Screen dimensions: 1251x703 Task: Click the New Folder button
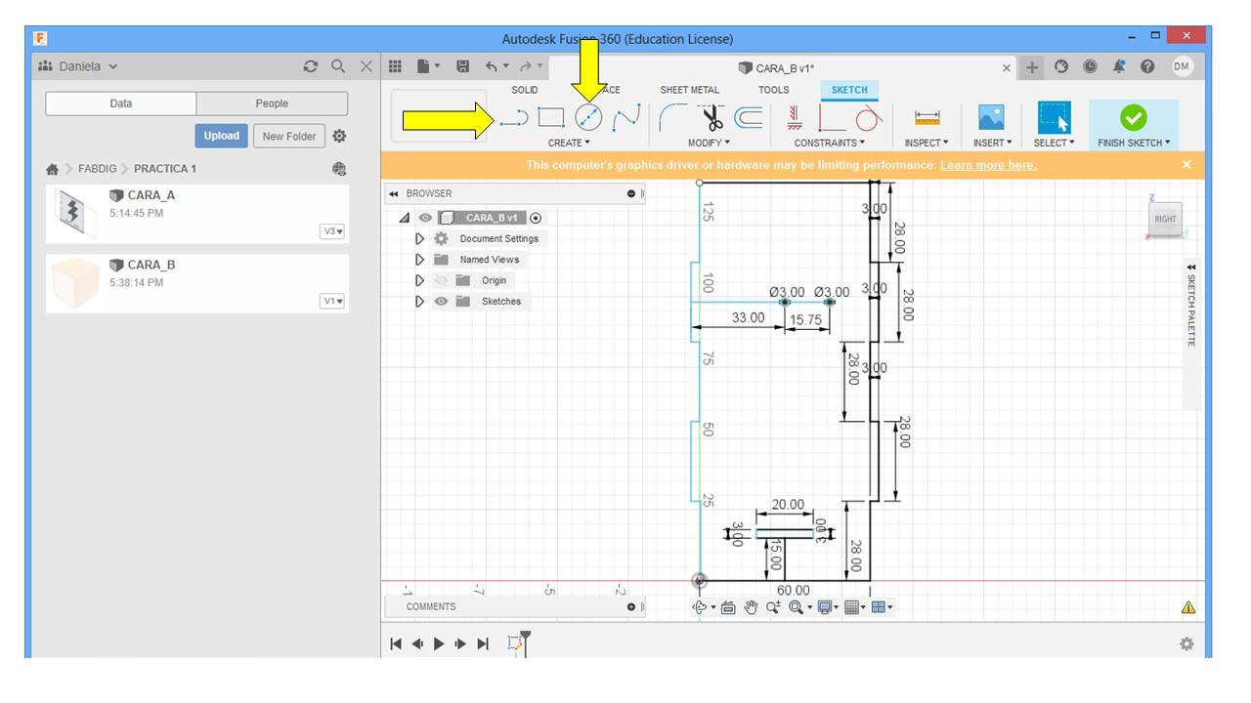[x=288, y=136]
